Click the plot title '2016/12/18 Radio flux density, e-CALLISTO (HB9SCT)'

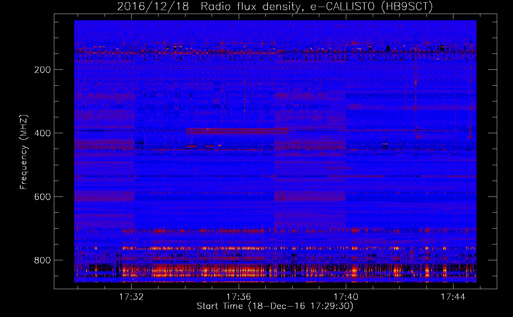275,6
